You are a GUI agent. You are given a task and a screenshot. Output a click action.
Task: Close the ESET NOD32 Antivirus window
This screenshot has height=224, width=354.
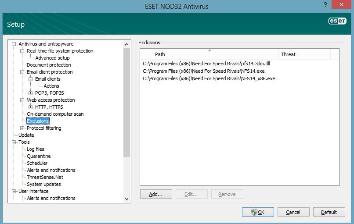coord(341,4)
